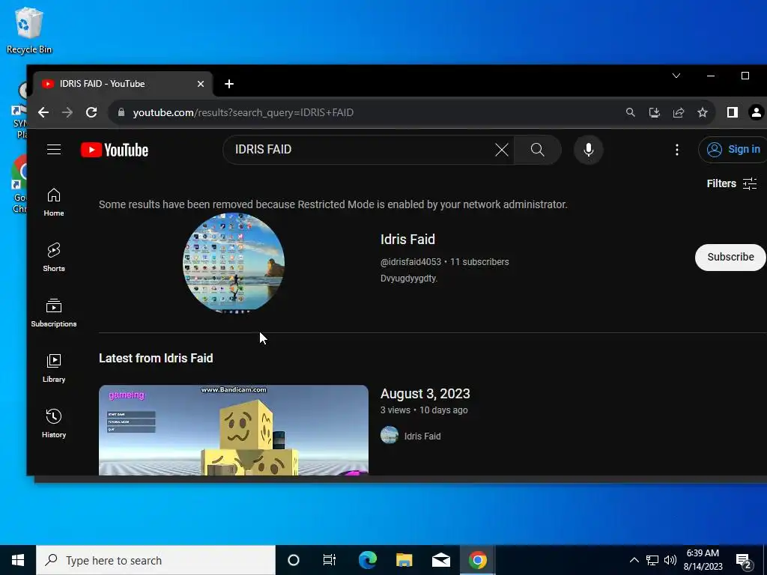Viewport: 767px width, 575px height.
Task: Open Mail app from taskbar
Action: click(440, 560)
